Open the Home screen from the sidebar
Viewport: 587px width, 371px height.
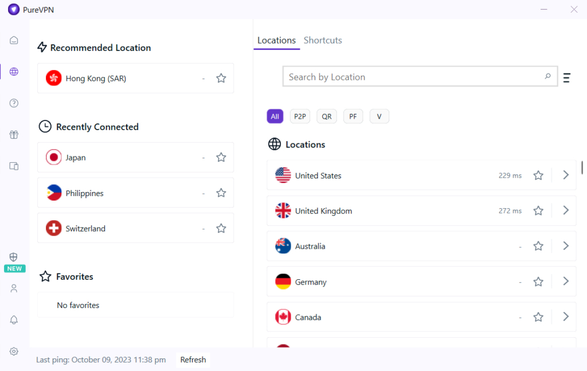14,40
